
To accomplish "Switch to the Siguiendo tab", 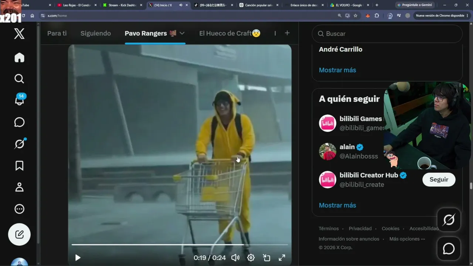I will click(x=96, y=33).
